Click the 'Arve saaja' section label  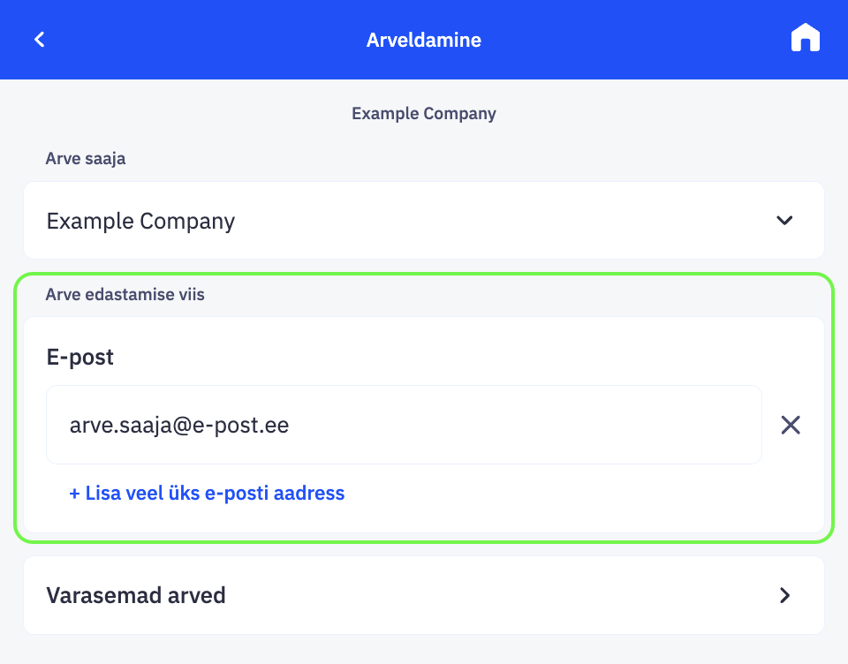(x=86, y=159)
